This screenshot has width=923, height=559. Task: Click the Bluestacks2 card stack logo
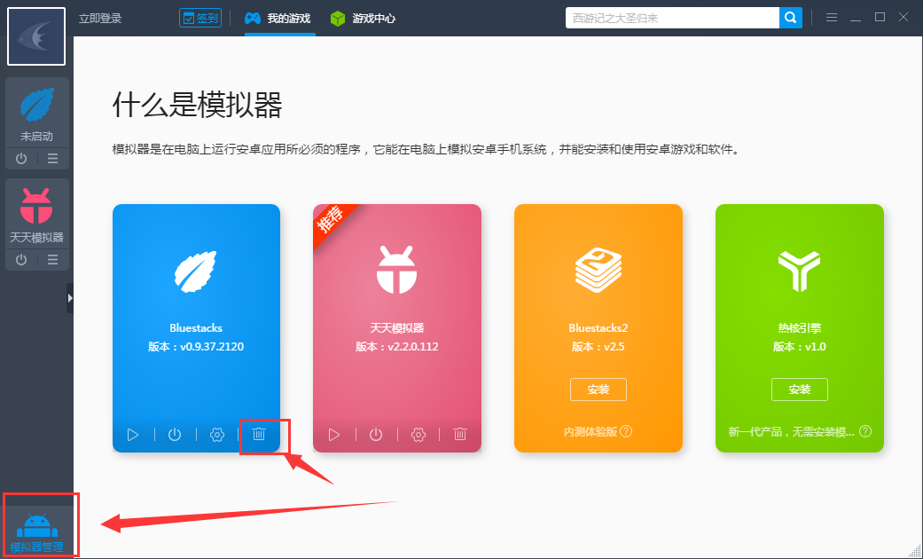(x=598, y=271)
